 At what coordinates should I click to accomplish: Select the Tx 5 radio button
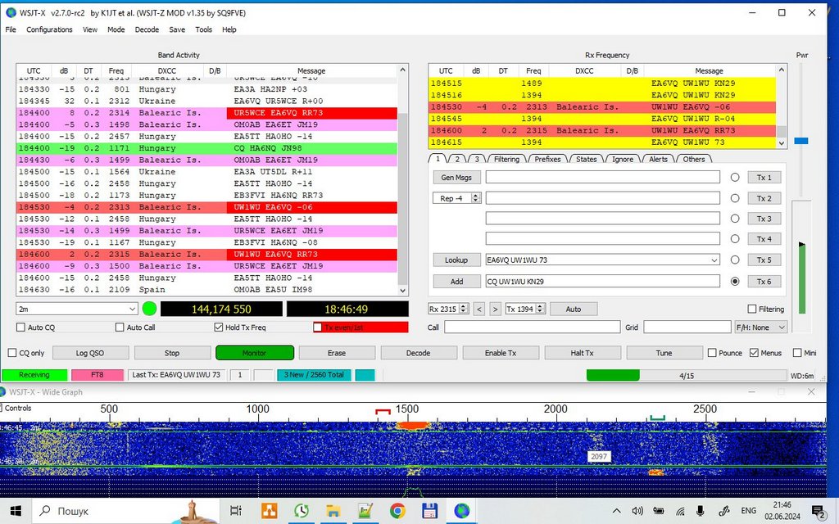tap(735, 260)
